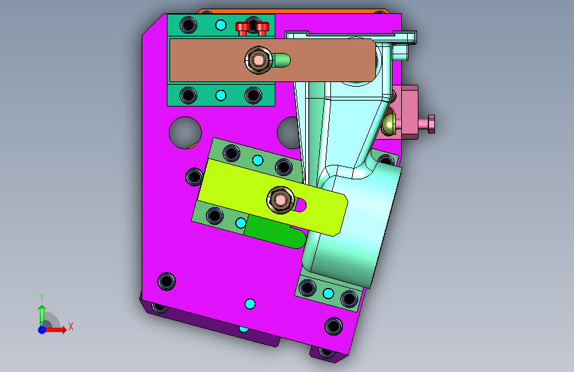574x372 pixels.
Task: Select the left red cap screw
Action: pyautogui.click(x=242, y=28)
